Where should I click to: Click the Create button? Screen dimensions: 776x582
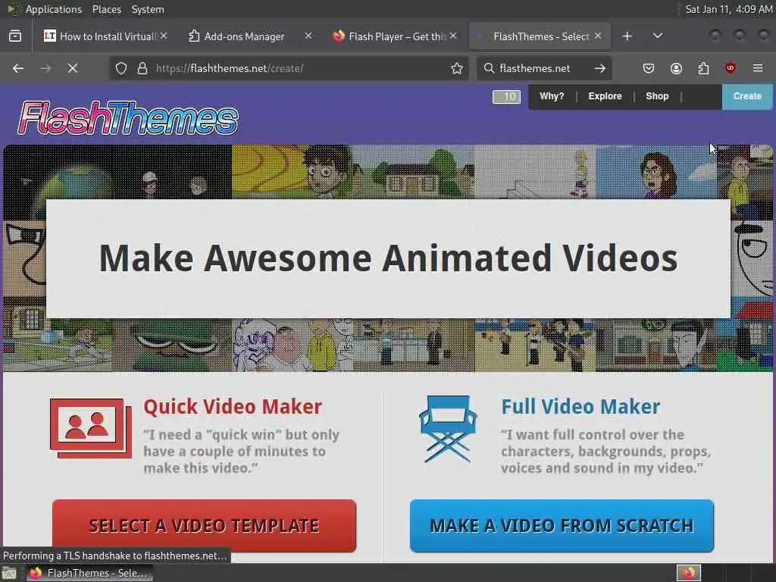(x=747, y=96)
